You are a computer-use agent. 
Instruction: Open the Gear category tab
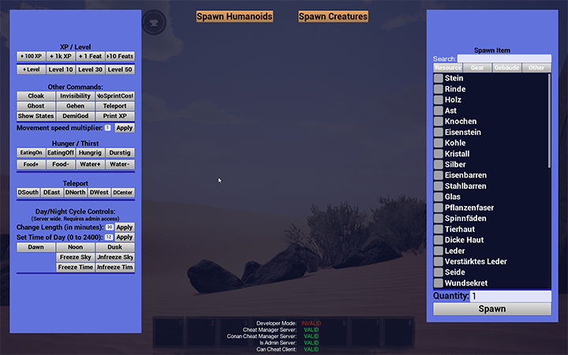pyautogui.click(x=477, y=68)
